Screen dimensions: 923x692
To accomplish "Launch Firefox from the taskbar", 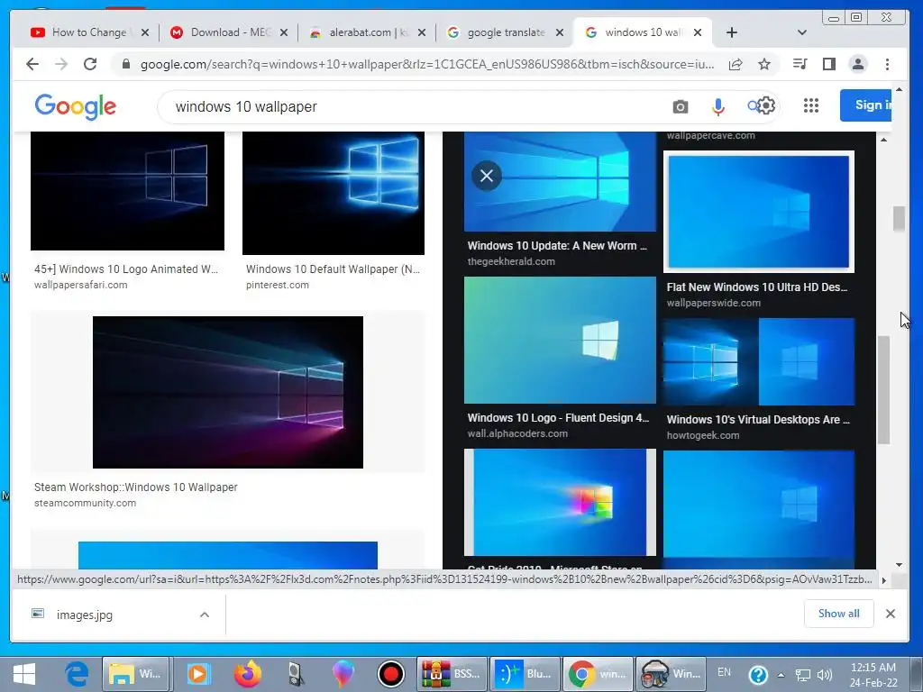I will pos(248,674).
